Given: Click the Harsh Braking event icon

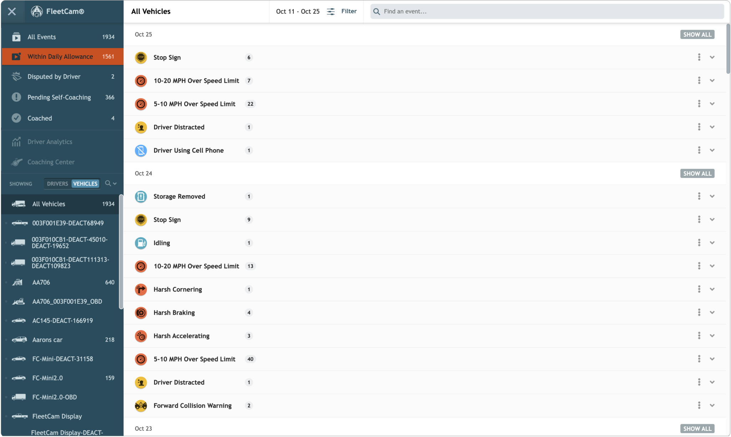Looking at the screenshot, I should pos(141,313).
